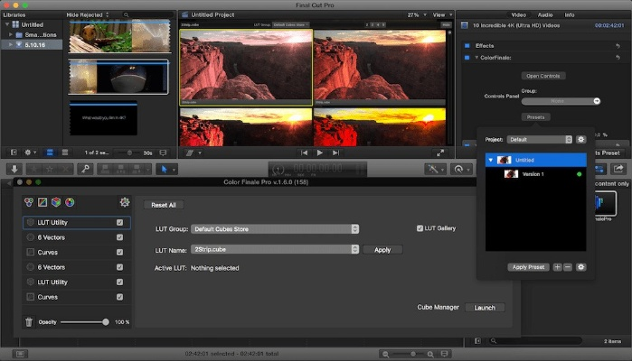Disable the LUT Gallery checkbox
632x361 pixels.
coord(420,228)
